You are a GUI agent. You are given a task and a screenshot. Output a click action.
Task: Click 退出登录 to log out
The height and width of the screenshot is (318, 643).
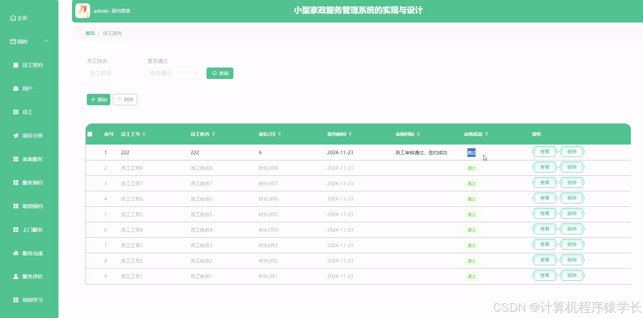pos(121,11)
